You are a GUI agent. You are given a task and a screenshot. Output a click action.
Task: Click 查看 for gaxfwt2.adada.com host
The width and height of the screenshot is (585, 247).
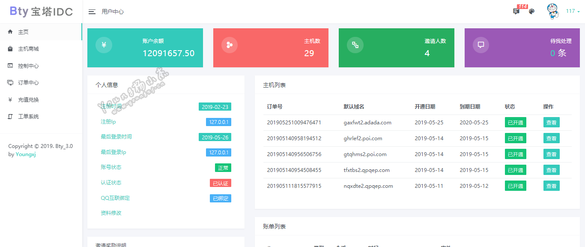(551, 123)
